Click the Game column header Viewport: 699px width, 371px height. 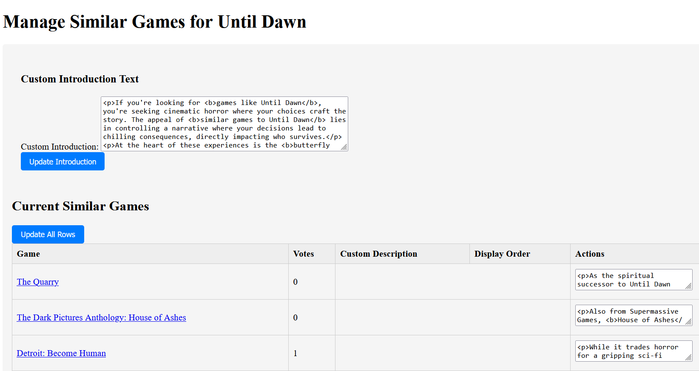click(x=28, y=254)
